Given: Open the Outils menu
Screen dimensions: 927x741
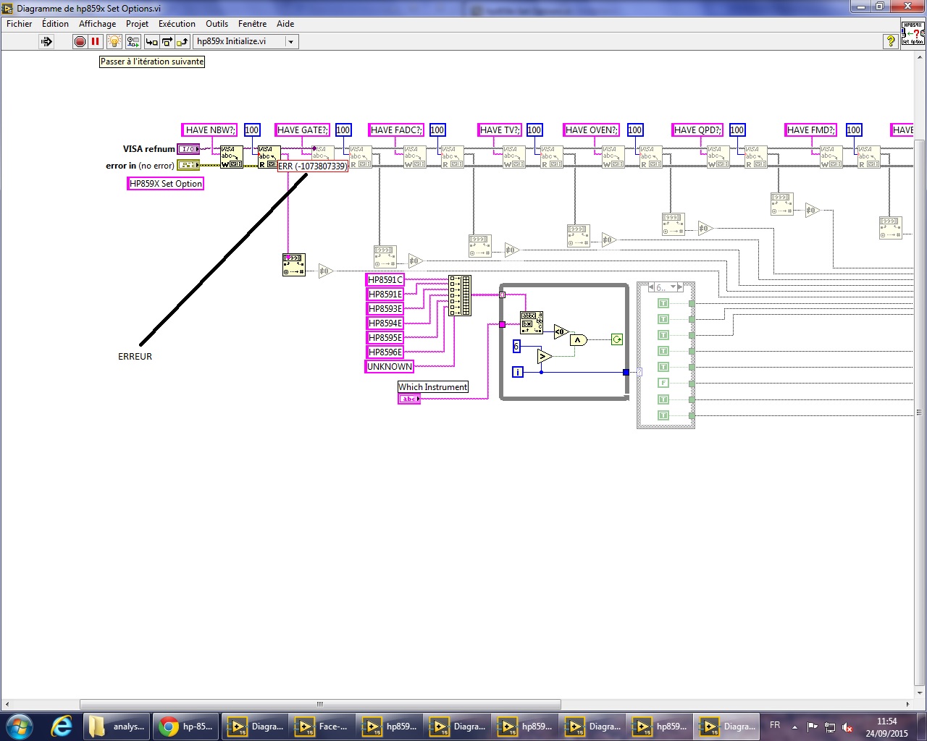Looking at the screenshot, I should coord(217,24).
